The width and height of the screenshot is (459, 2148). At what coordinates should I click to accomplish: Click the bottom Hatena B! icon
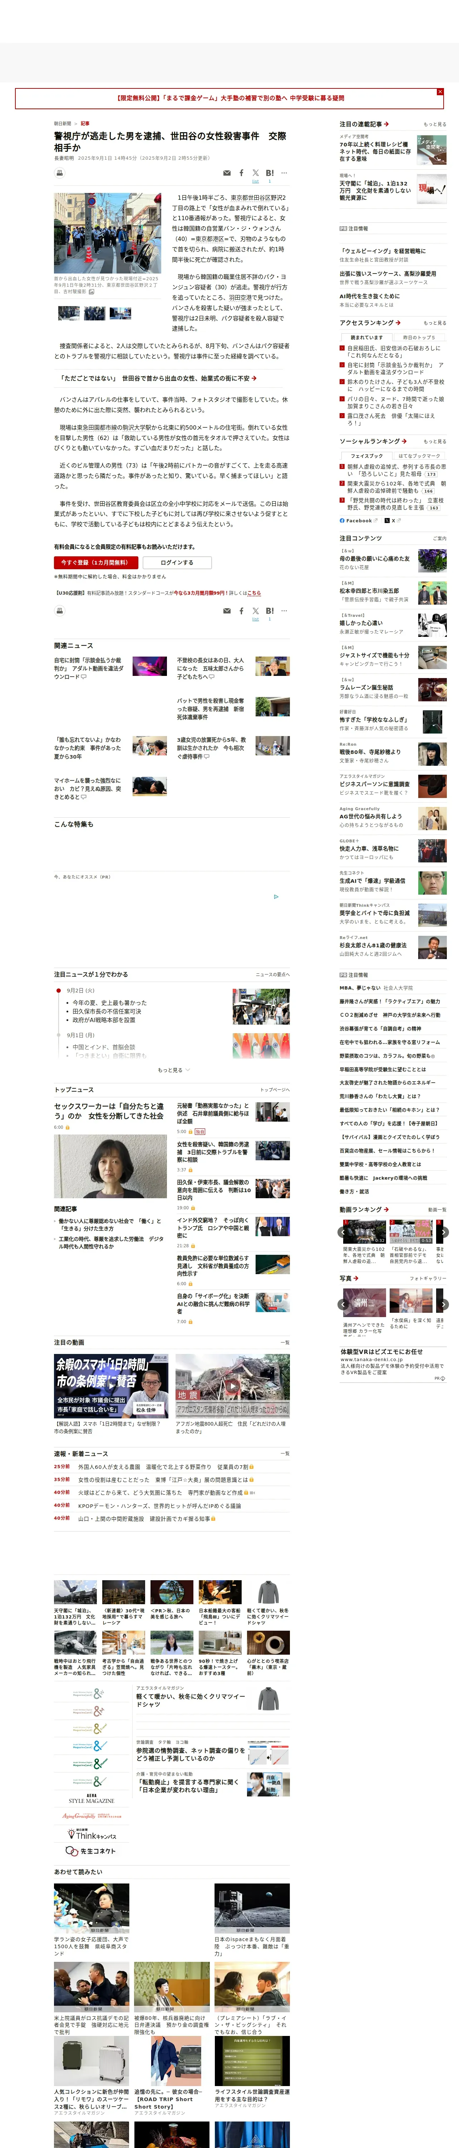pos(270,610)
